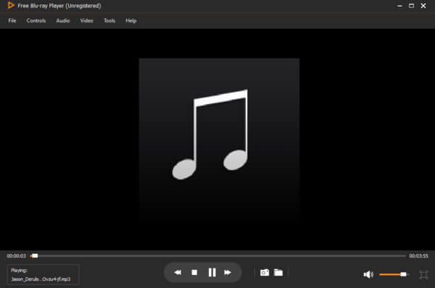This screenshot has height=288, width=435.
Task: Minimize the Blu-ray Player window
Action: 399,6
